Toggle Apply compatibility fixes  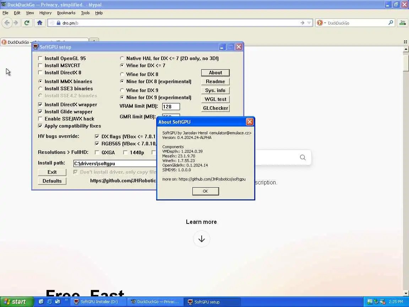click(x=40, y=126)
